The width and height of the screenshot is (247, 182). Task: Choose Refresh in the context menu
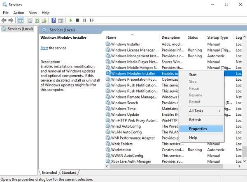point(201,120)
